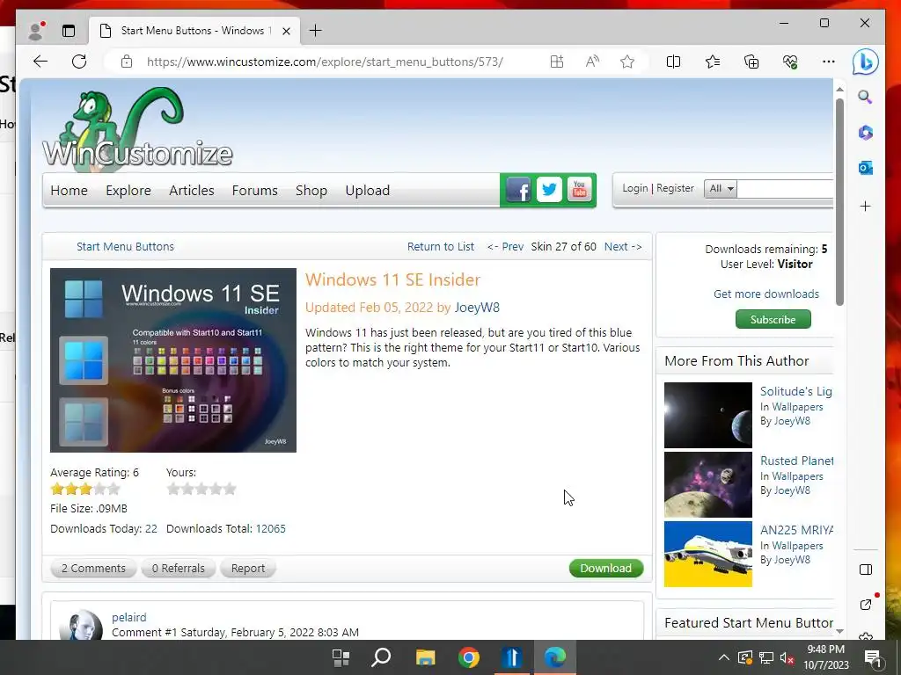This screenshot has width=901, height=675.
Task: Go to the Prev skin
Action: 506,247
